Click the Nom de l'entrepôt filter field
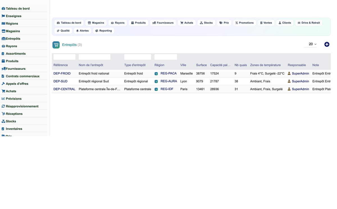Screen dimensions: 337x209 (x=94, y=57)
